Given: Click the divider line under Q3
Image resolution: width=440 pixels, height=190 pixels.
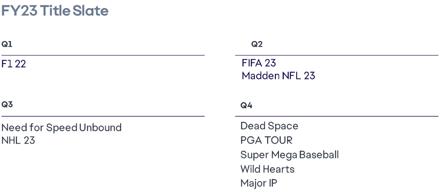Looking at the screenshot, I should [x=103, y=116].
